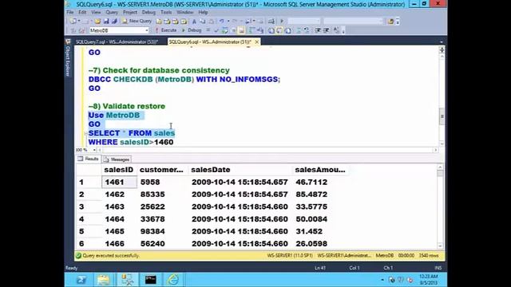Toggle Include Actual Execution Plan icon
This screenshot has height=287, width=511.
point(252,30)
